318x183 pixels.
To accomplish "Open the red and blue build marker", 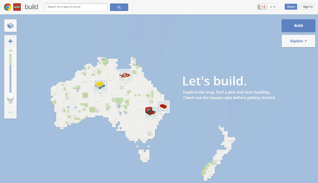I will coord(151,112).
